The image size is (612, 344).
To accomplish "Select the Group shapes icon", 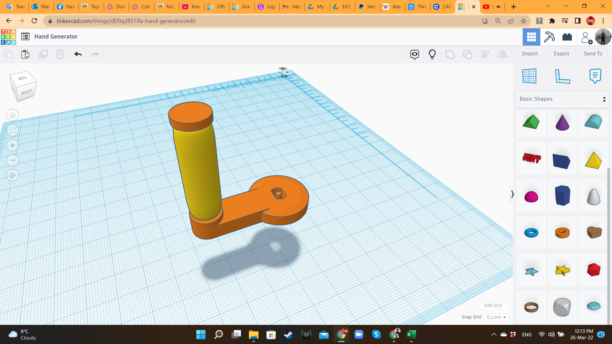I will (x=450, y=54).
